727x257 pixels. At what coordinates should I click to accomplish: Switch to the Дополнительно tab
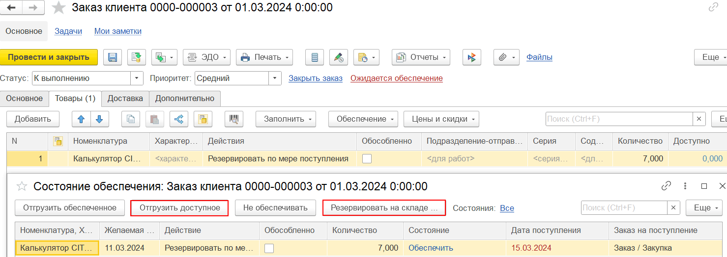[x=185, y=98]
